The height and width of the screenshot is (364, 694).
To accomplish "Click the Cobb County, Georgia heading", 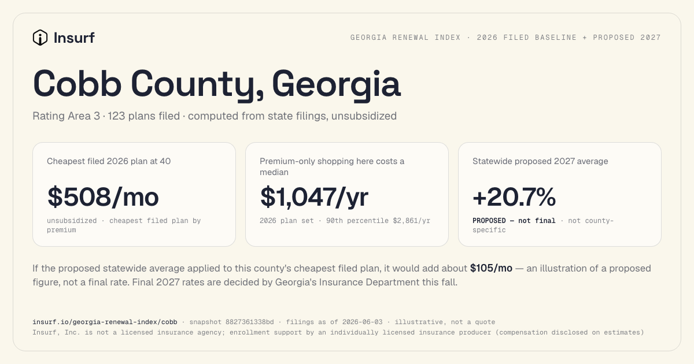I will point(217,84).
